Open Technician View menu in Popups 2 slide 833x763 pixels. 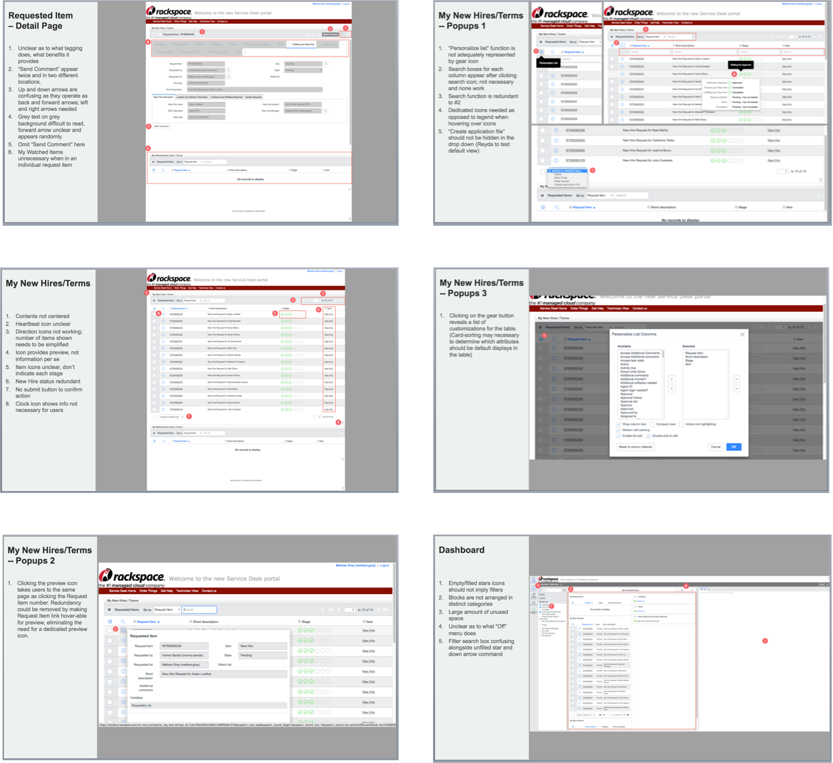click(187, 591)
